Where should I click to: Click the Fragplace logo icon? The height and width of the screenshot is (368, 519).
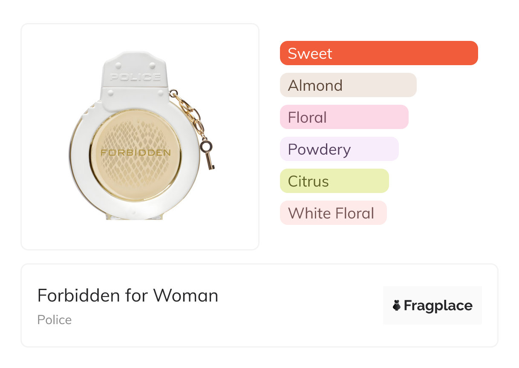tap(397, 305)
